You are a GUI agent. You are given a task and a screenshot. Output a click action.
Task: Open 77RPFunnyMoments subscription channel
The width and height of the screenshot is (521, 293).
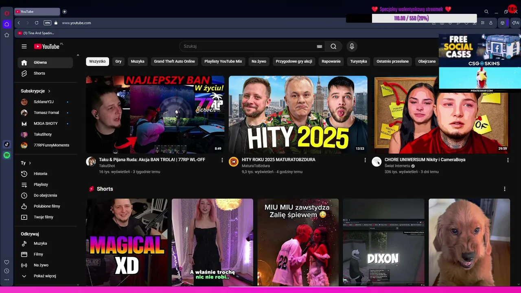tap(45, 145)
